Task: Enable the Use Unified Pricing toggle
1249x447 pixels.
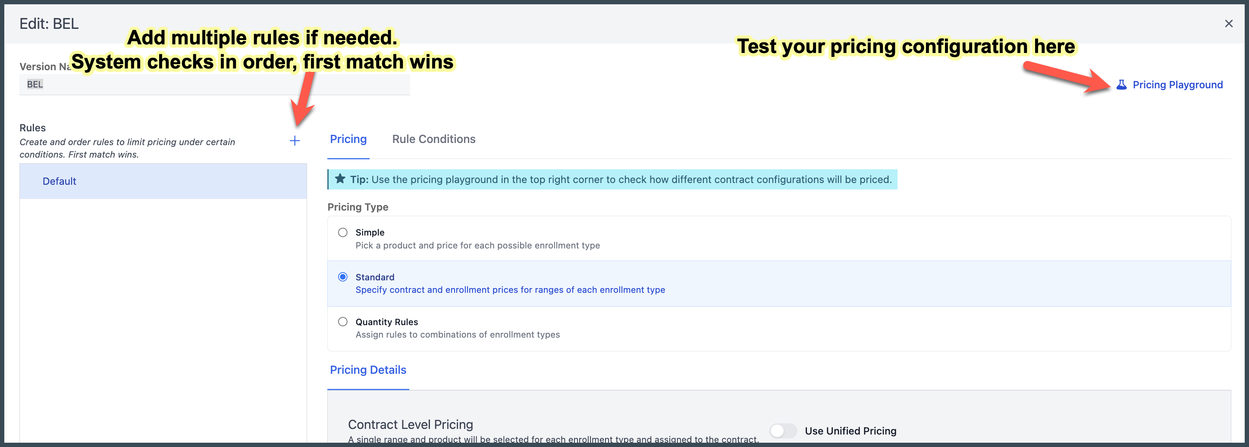Action: tap(782, 431)
